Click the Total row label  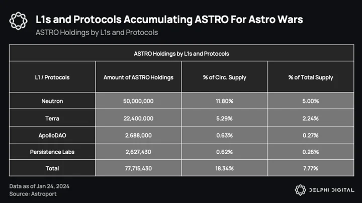[52, 168]
